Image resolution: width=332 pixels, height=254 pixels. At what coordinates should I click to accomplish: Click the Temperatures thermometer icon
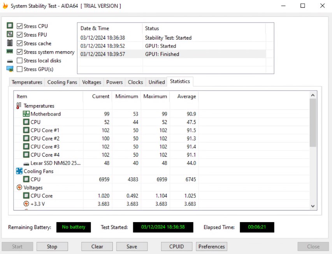coord(19,106)
